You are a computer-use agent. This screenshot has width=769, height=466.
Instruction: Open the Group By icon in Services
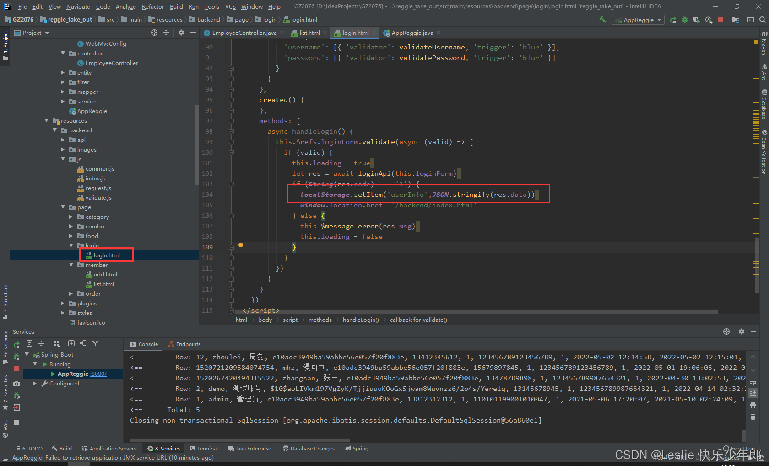pos(57,343)
